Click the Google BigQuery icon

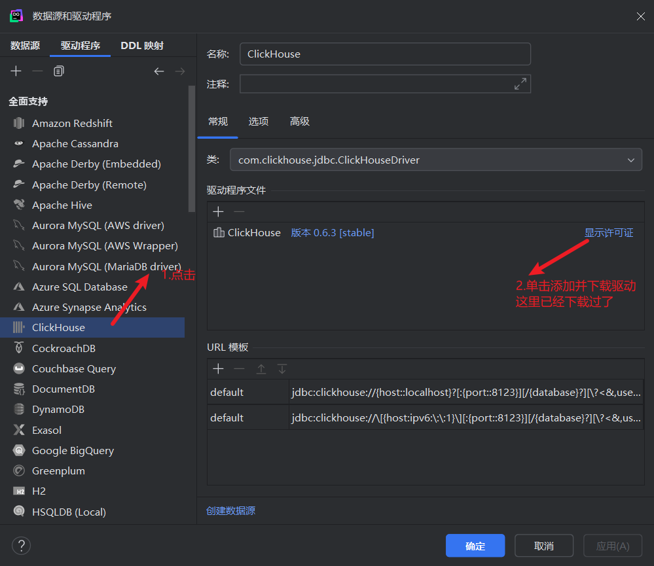pyautogui.click(x=19, y=450)
